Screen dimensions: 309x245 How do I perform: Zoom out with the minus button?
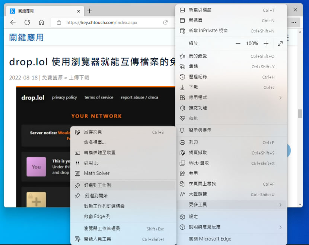[x=238, y=43]
